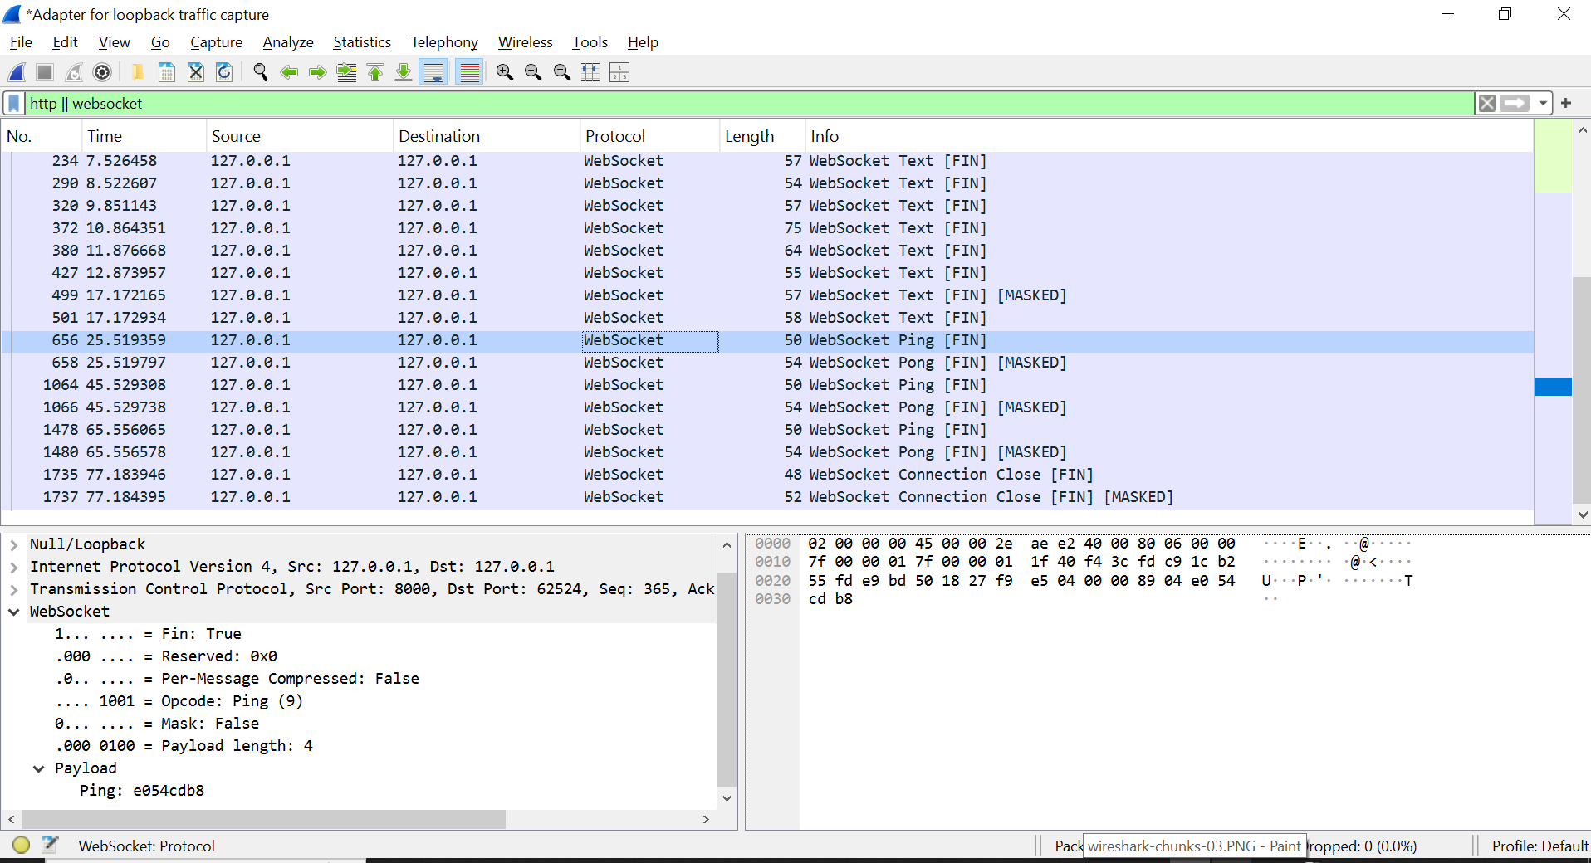Edit capture file properties status icon
Screen dimensions: 1591x863
tap(50, 845)
